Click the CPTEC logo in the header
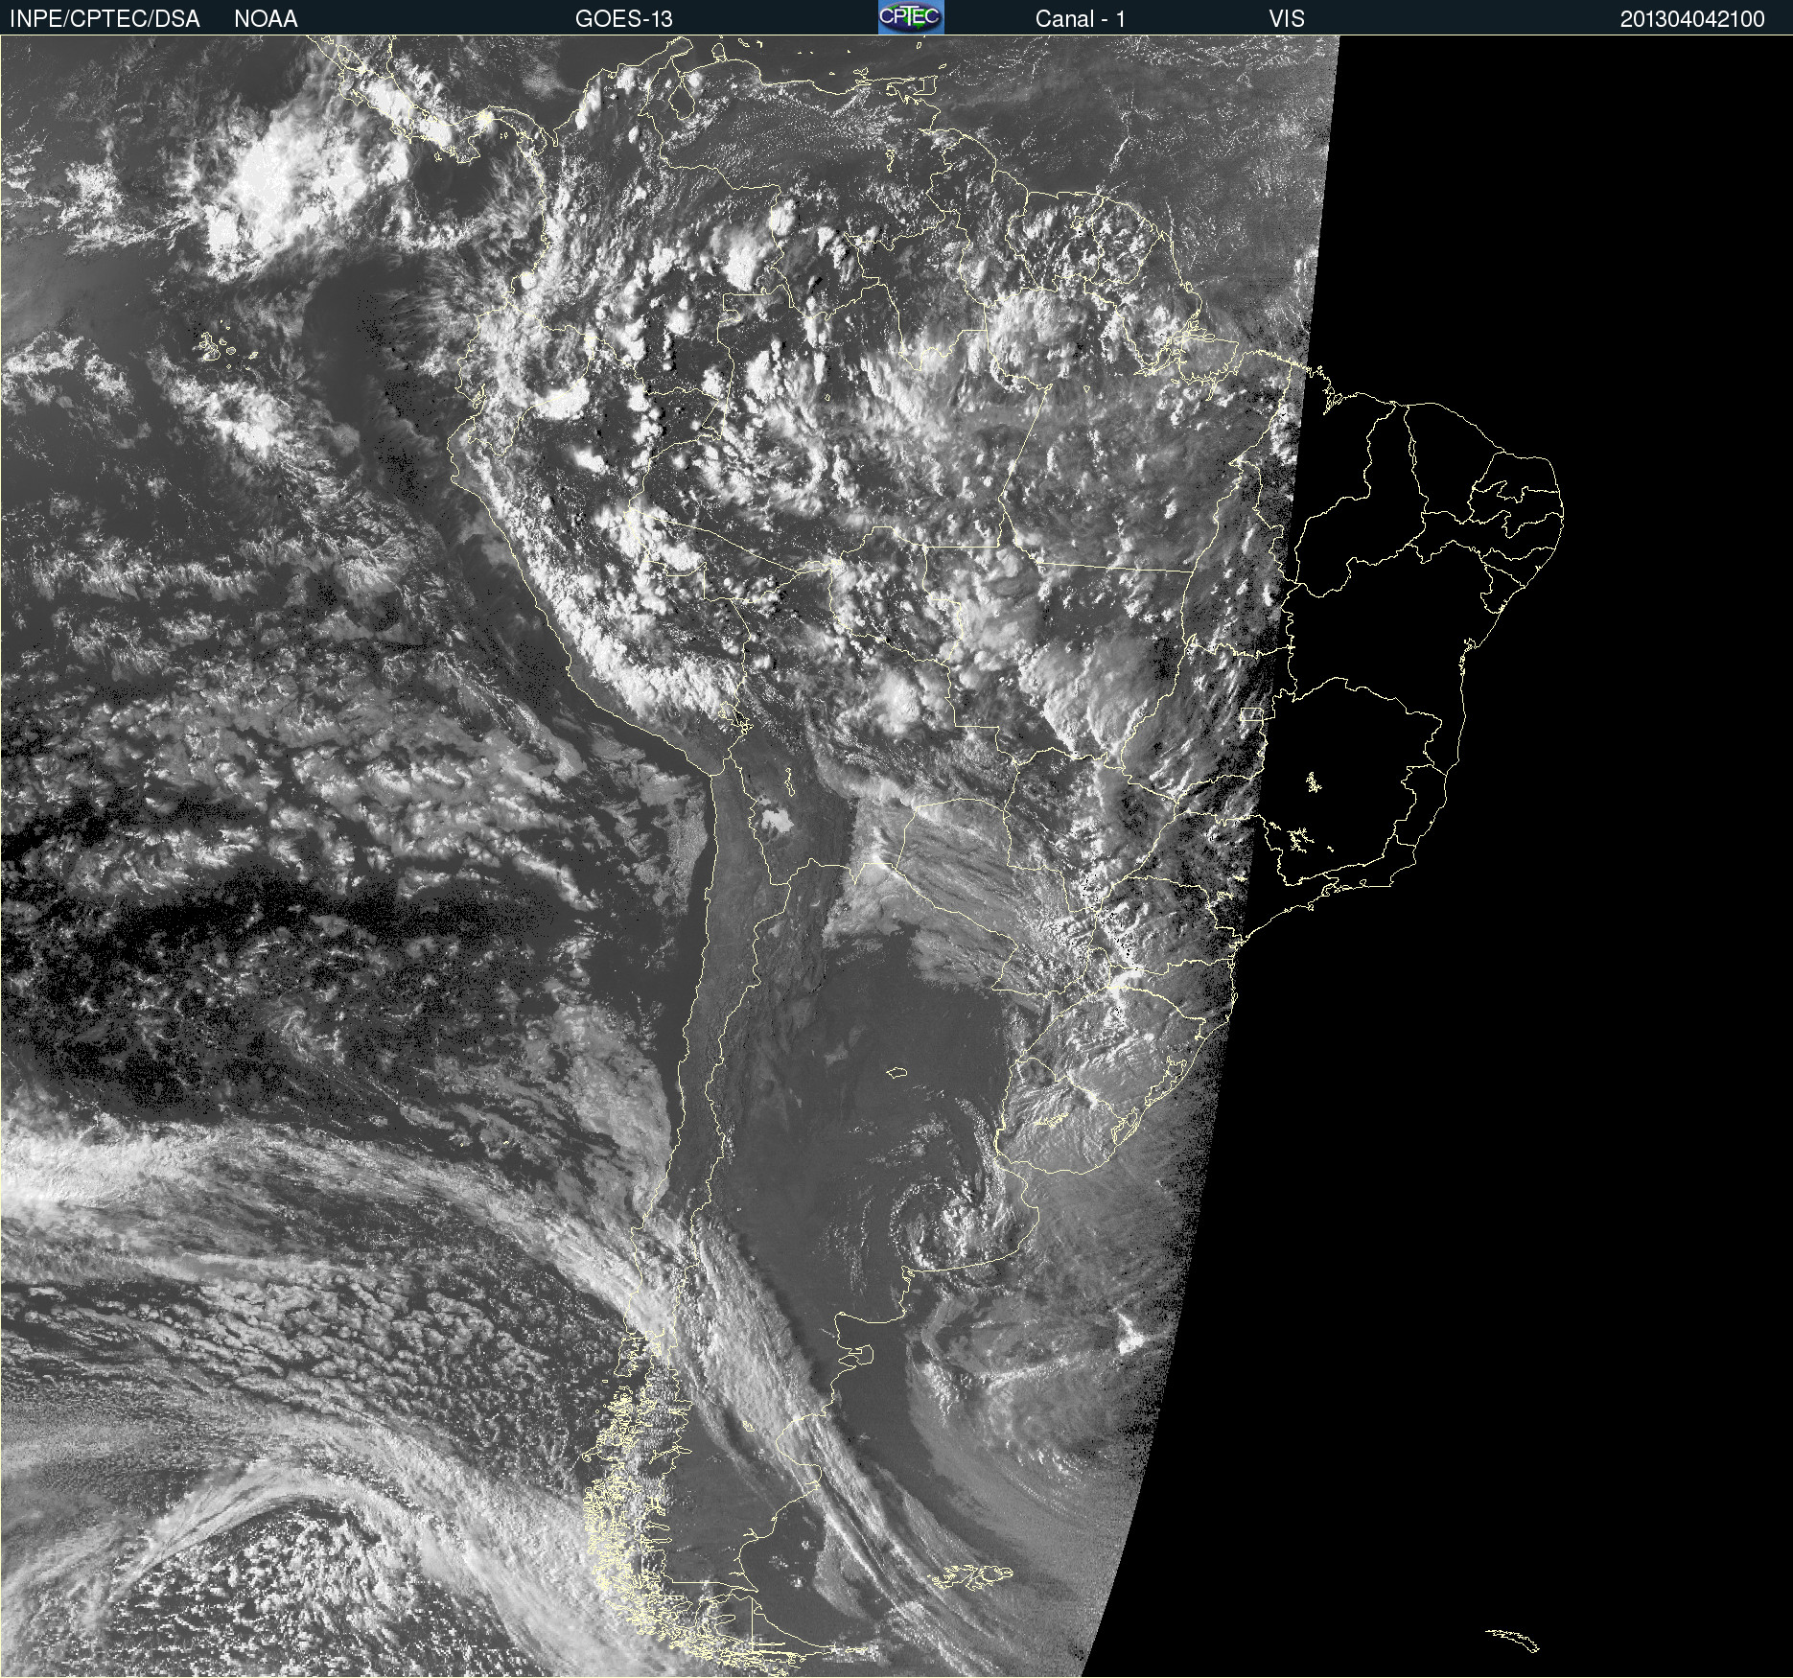 (911, 17)
